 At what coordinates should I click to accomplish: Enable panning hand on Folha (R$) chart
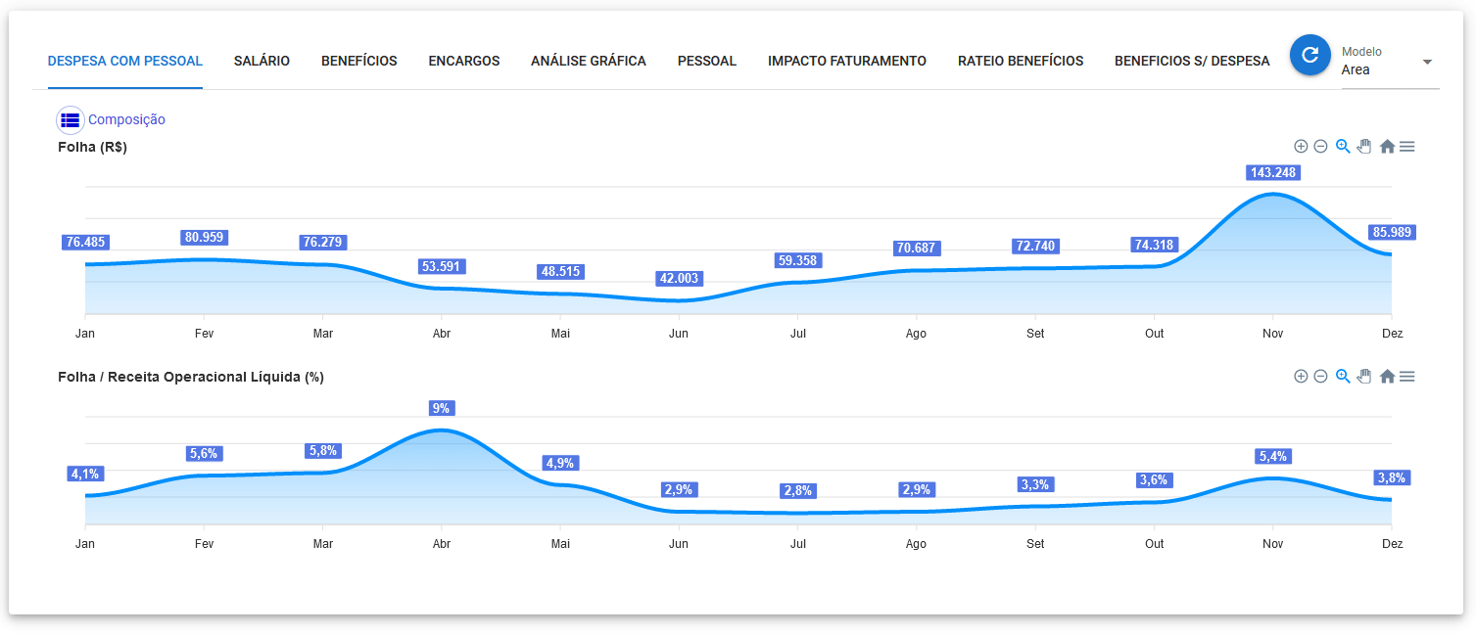click(1364, 147)
